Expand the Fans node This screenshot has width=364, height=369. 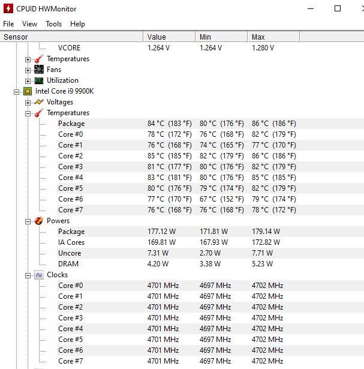[28, 70]
